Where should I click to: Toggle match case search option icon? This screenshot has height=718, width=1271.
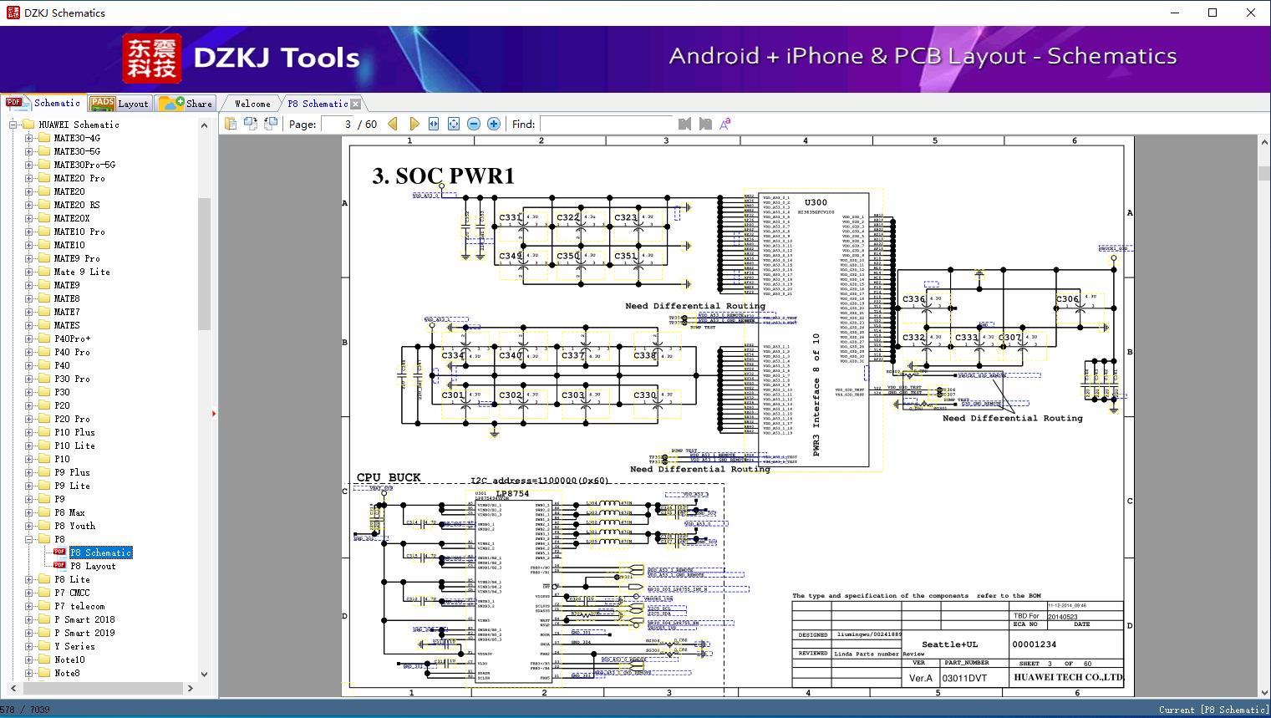click(725, 124)
